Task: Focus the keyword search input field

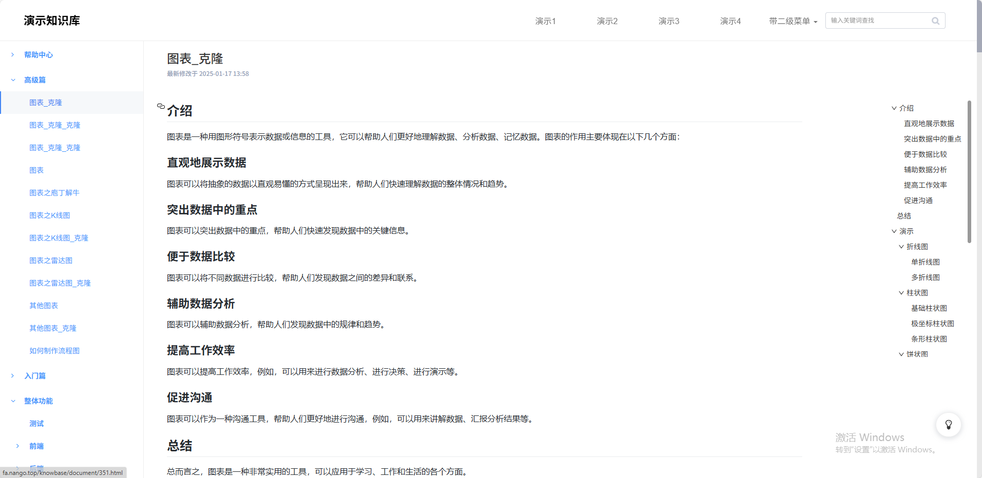Action: click(878, 21)
